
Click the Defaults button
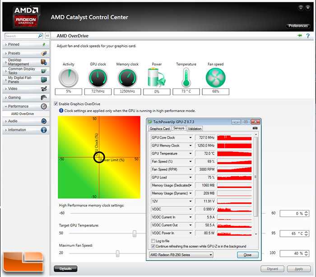(x=65, y=269)
